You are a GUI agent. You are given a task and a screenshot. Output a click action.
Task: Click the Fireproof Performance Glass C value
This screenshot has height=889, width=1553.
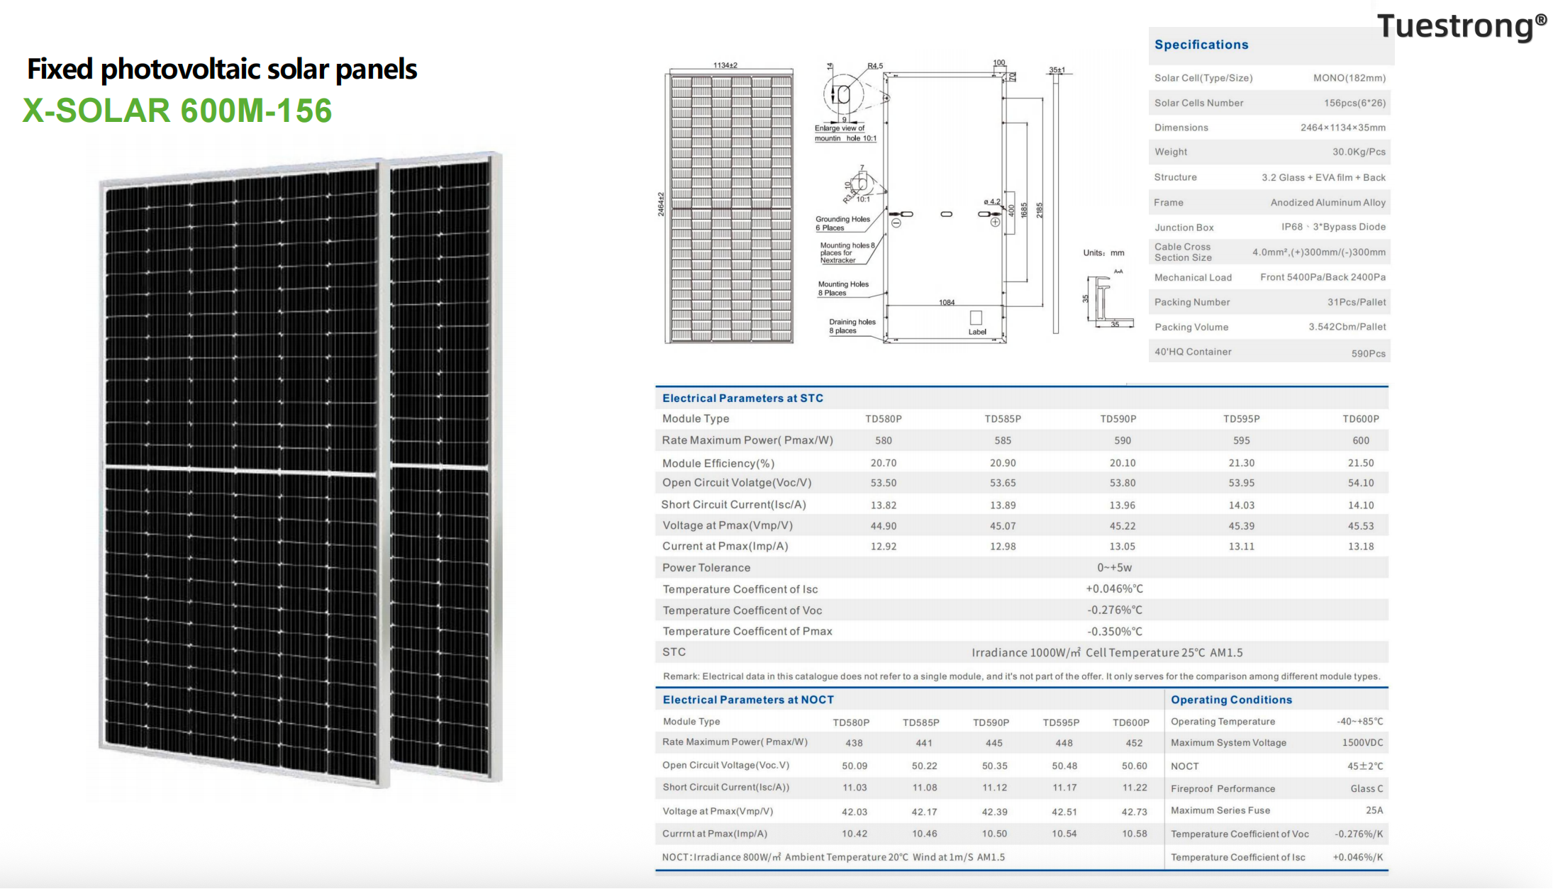[x=1366, y=789]
